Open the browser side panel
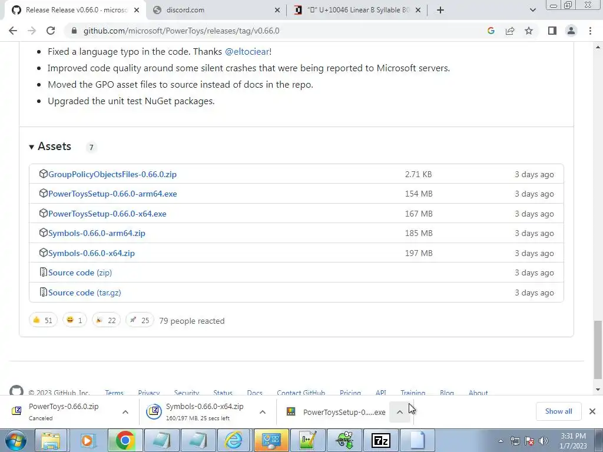 (552, 31)
